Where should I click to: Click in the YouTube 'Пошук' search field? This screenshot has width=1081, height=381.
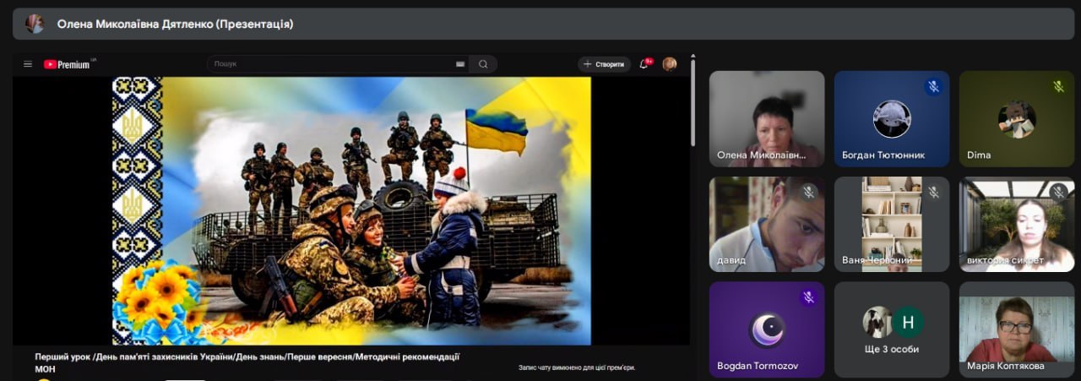tap(329, 64)
